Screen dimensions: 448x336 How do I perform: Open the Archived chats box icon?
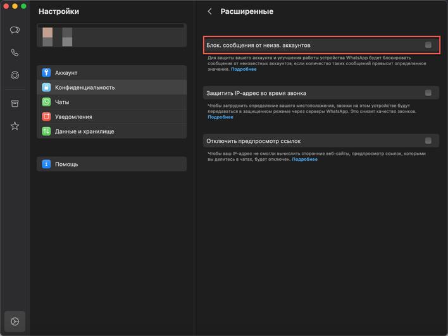[15, 103]
